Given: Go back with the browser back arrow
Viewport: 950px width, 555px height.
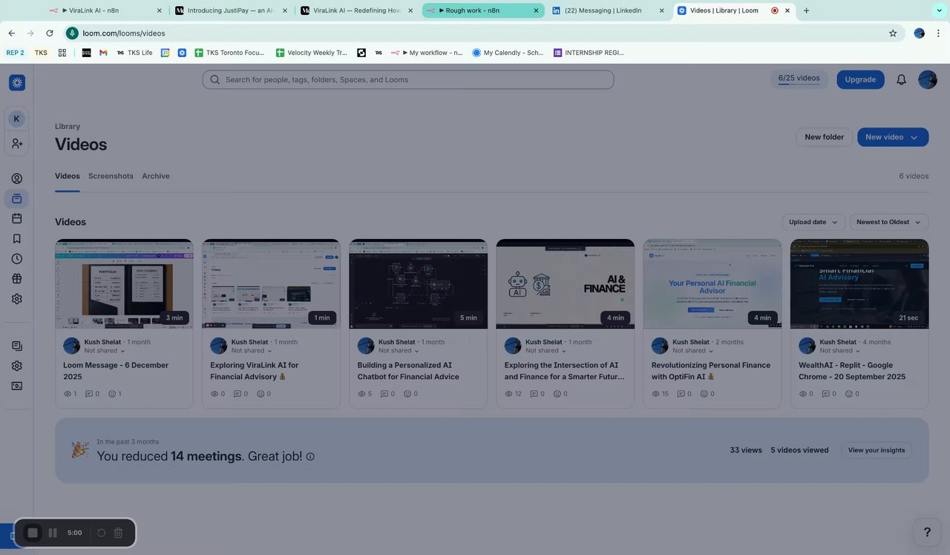Looking at the screenshot, I should (12, 33).
